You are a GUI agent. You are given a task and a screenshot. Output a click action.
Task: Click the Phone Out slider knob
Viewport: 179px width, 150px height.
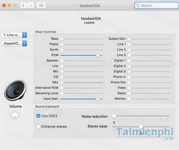pos(129,83)
